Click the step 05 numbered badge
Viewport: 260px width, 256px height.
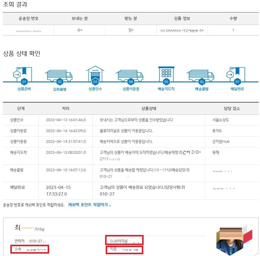(x=166, y=82)
